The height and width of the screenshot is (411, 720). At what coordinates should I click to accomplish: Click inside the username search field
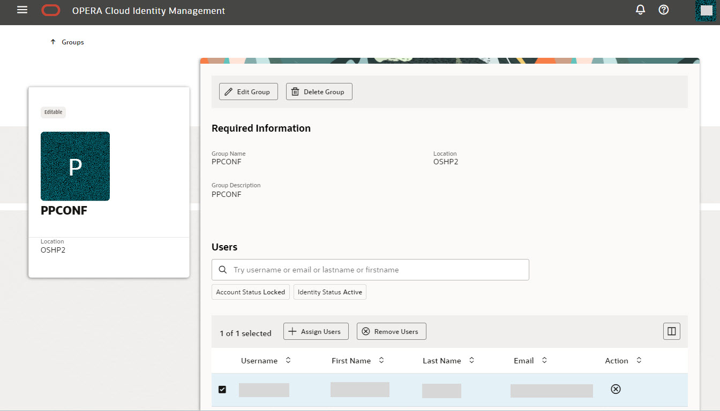370,269
